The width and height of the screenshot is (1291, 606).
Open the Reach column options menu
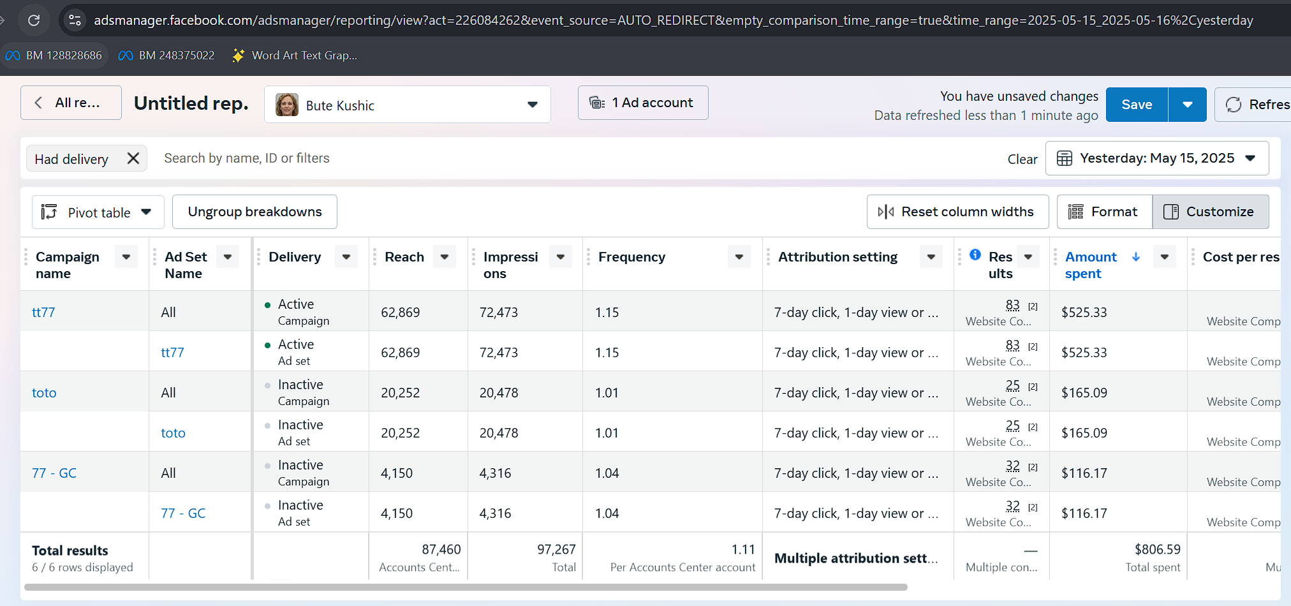click(445, 257)
